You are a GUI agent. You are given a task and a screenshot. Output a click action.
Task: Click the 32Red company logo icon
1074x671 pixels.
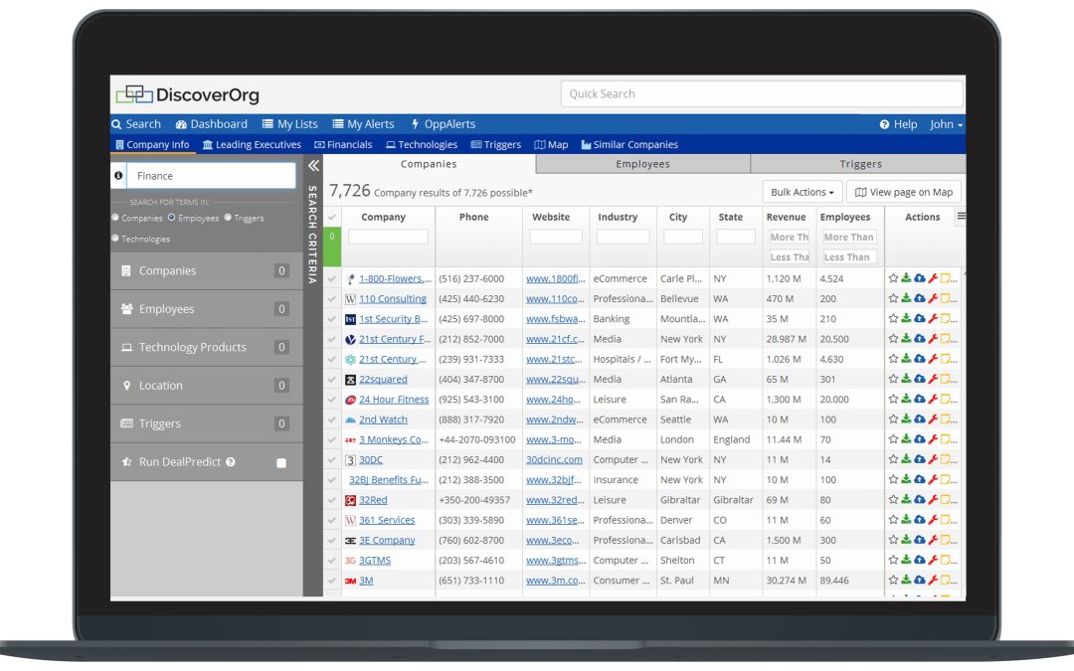[x=350, y=500]
